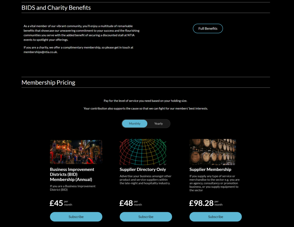
Task: Click the £48 per month price
Action: coord(131,203)
